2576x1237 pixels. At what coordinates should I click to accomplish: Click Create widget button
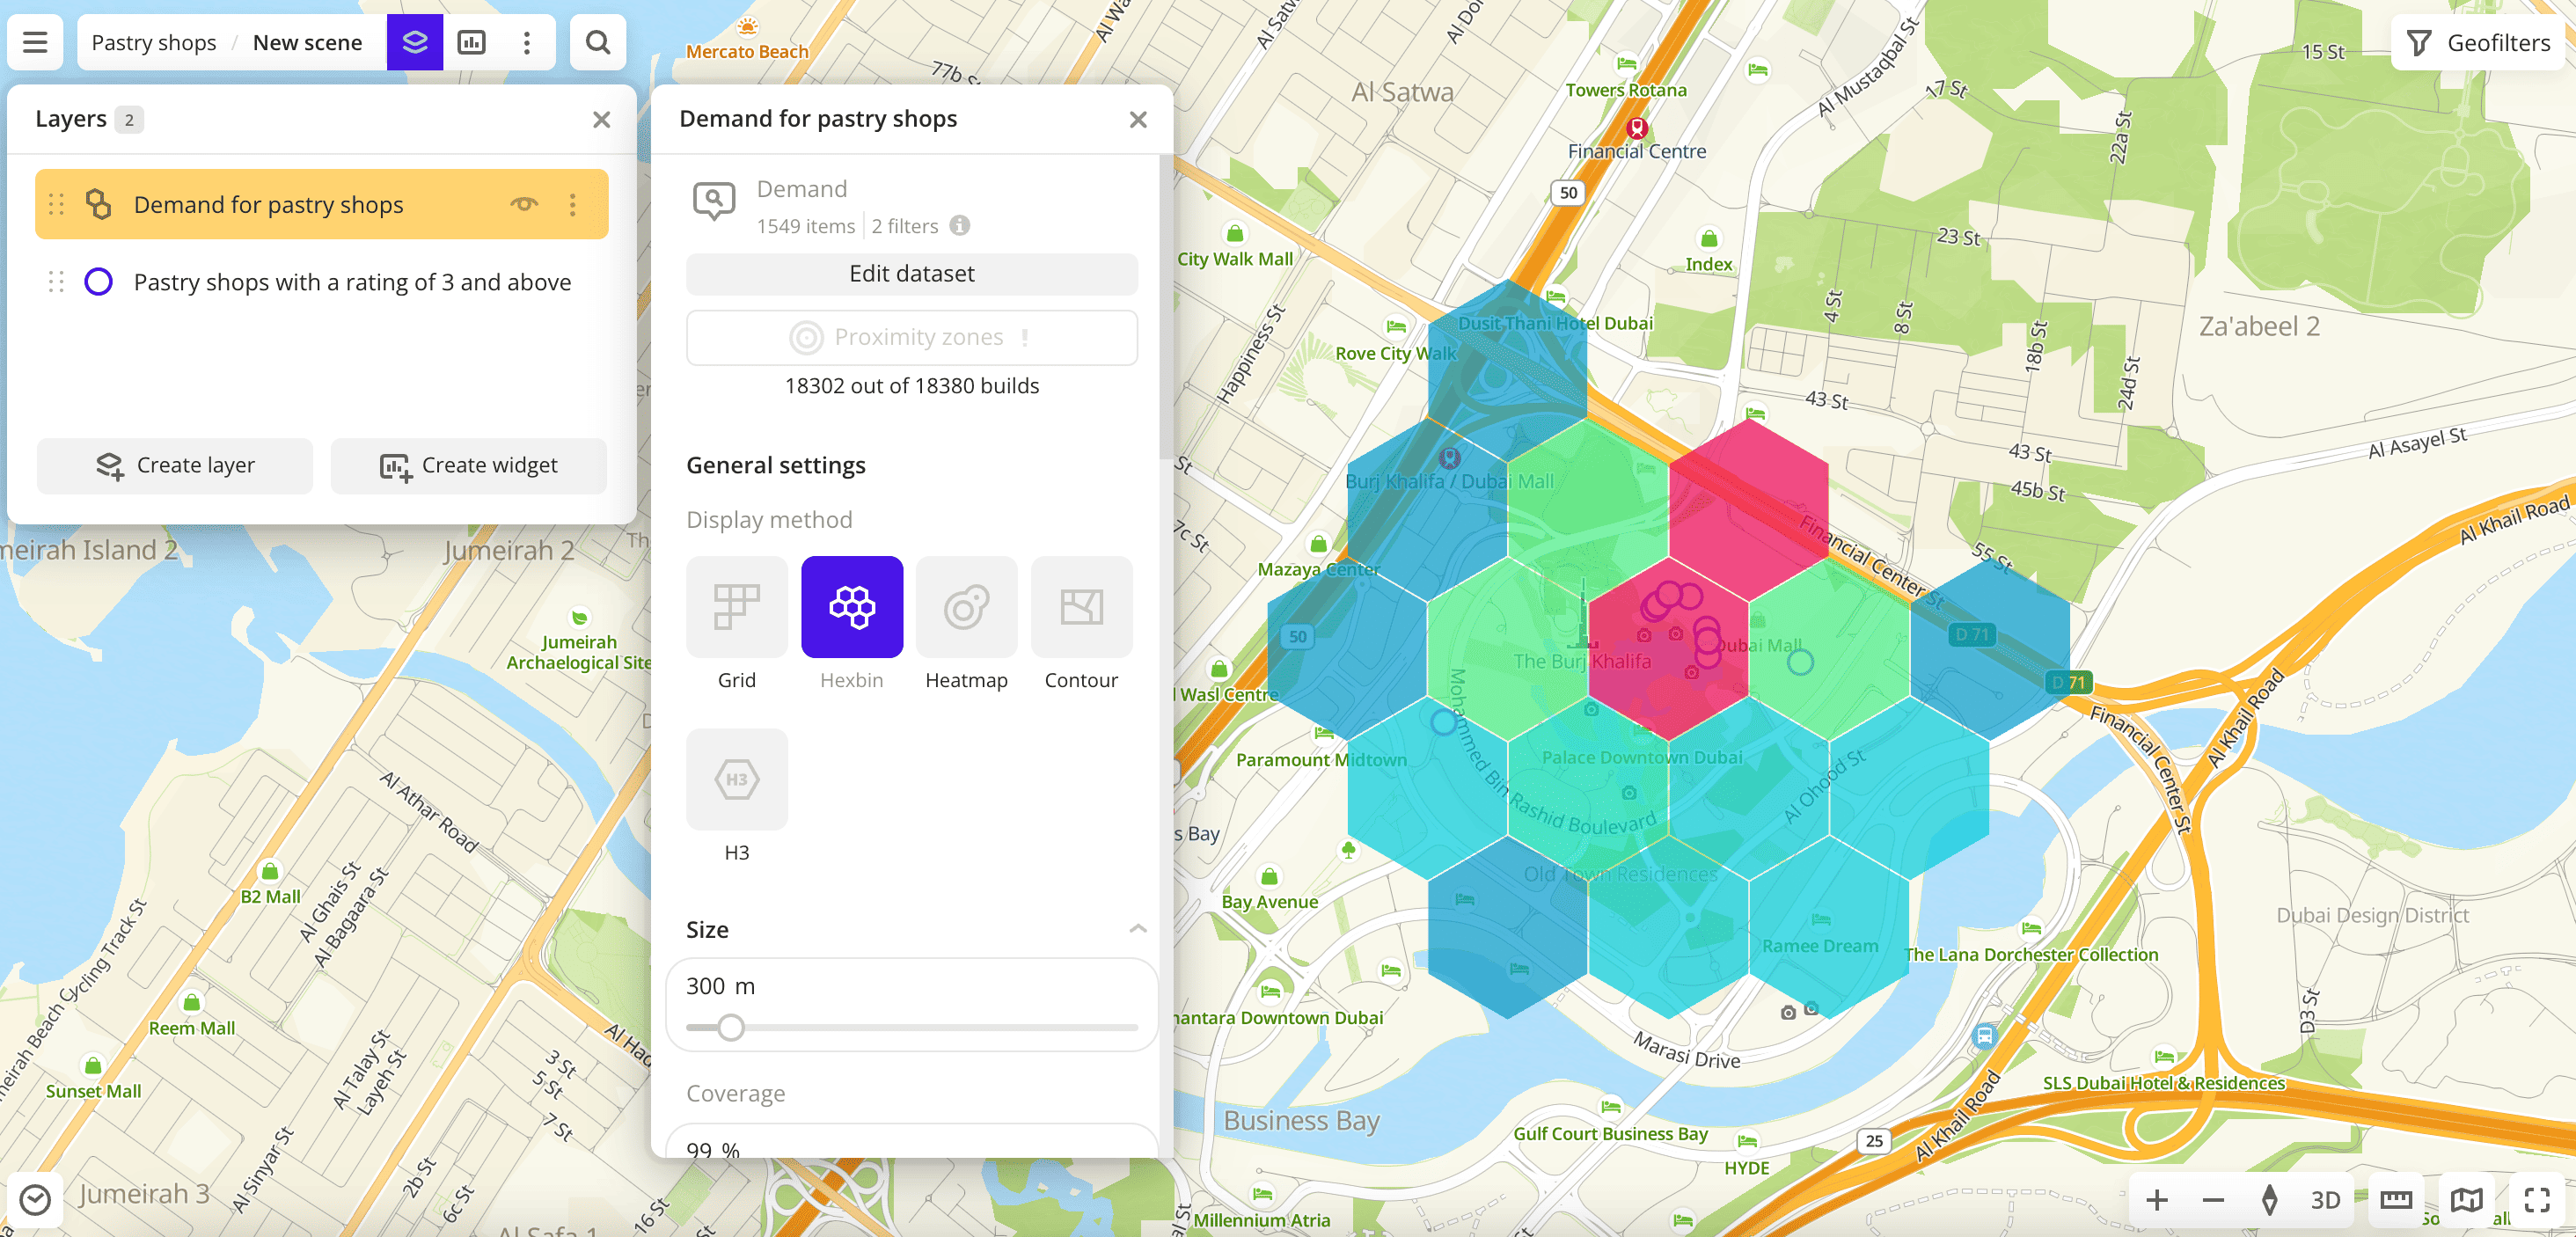click(469, 465)
